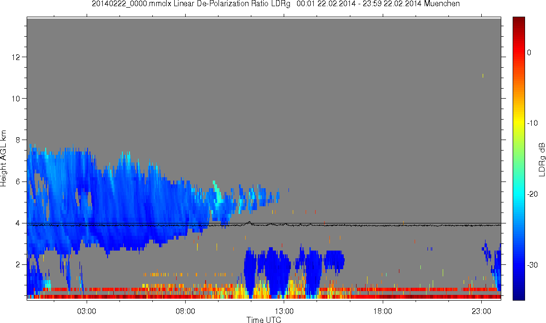Screen dimensions: 546x323
Task: Click the 'Height AGL km' axis label
Action: pyautogui.click(x=3, y=159)
